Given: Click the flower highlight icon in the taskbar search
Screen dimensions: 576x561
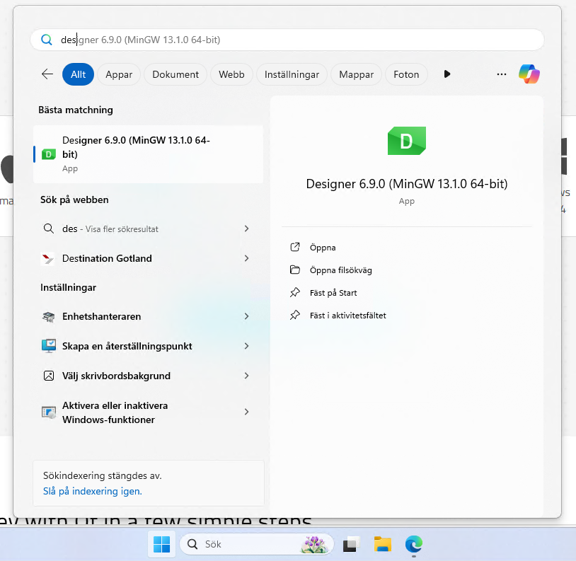Looking at the screenshot, I should (314, 544).
